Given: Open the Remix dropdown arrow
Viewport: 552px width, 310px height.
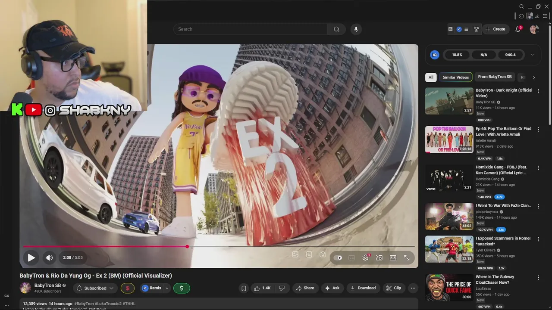Looking at the screenshot, I should tap(167, 288).
